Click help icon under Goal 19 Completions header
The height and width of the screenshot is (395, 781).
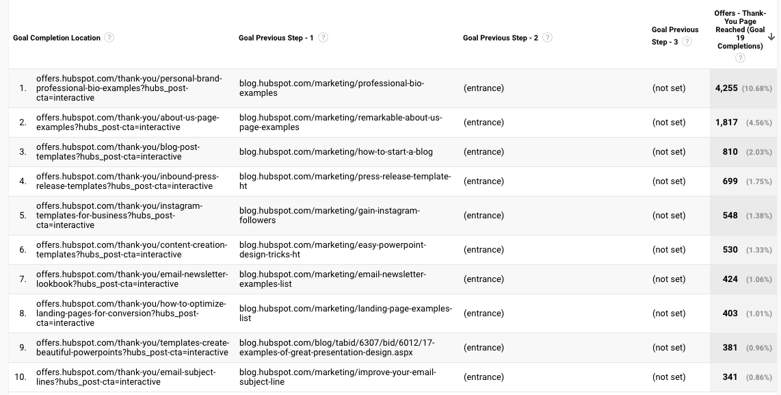(739, 58)
